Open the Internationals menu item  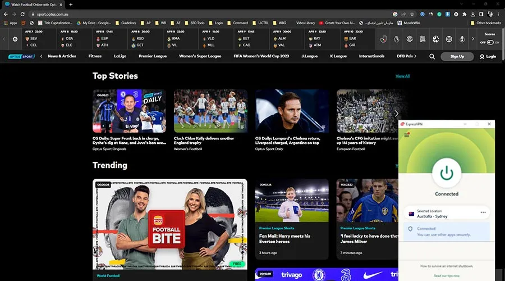[371, 56]
